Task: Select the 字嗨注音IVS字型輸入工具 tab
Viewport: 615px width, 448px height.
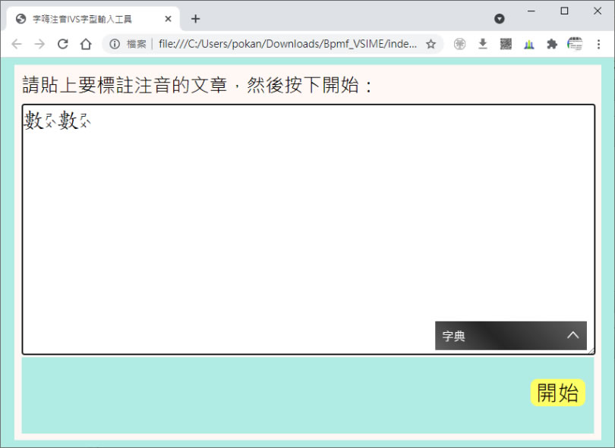Action: 93,19
